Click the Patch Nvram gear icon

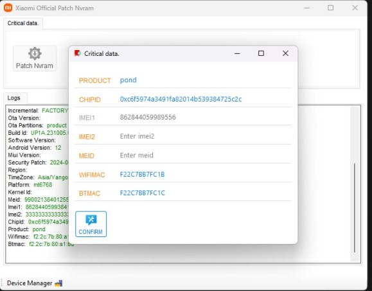(35, 53)
